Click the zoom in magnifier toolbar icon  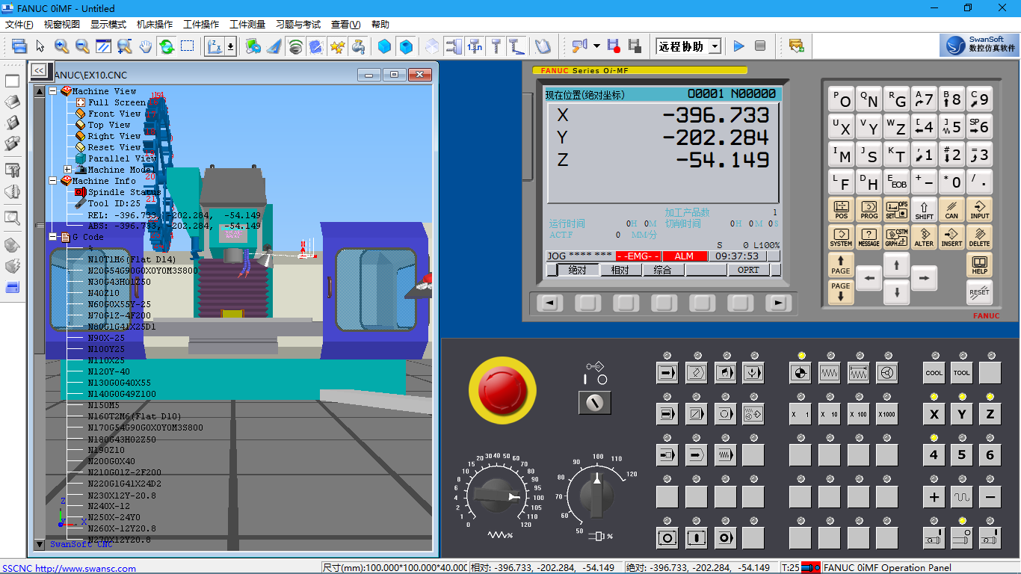coord(62,46)
